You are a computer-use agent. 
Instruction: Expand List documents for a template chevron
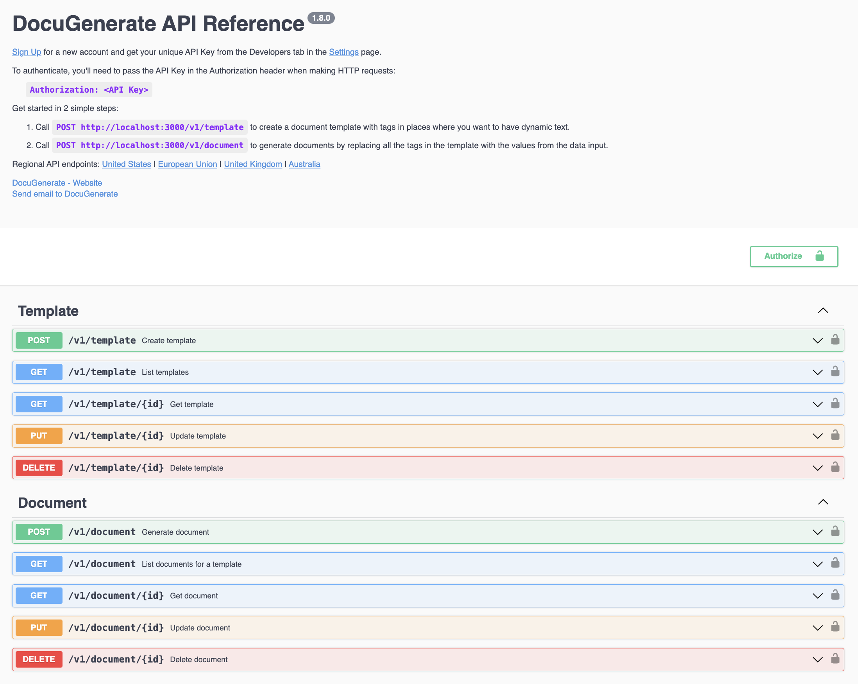pos(817,564)
